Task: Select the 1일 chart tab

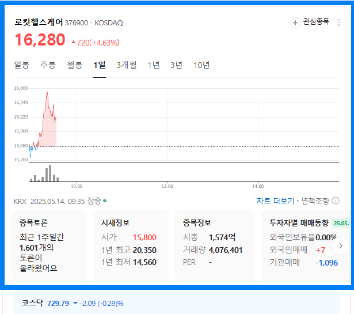Action: 100,65
